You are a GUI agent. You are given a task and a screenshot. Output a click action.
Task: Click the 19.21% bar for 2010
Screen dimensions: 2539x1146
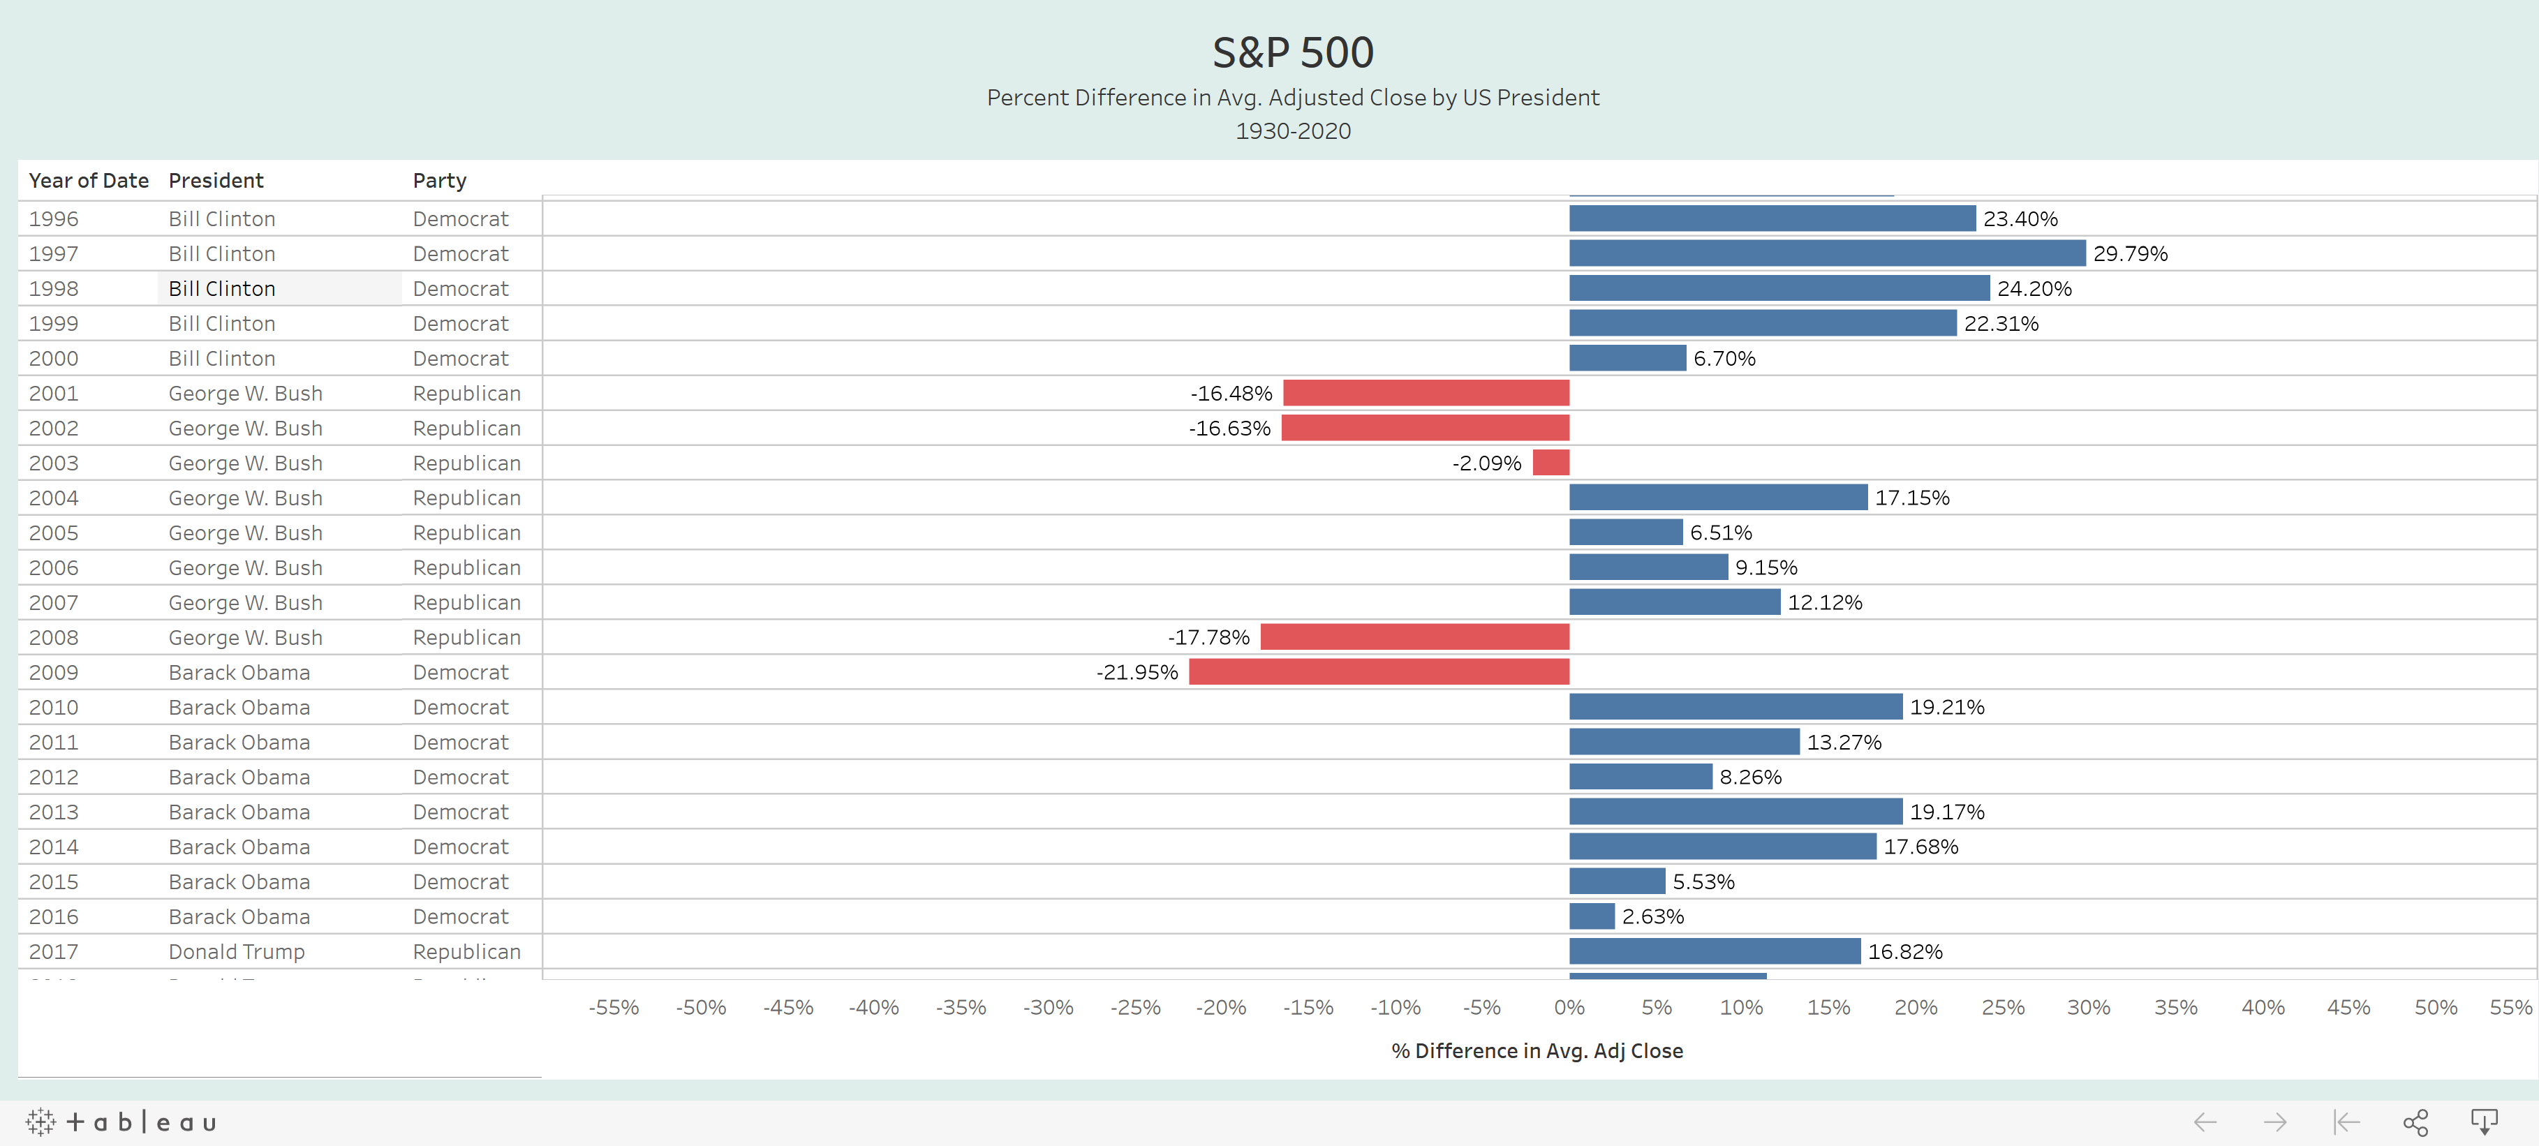pos(1735,706)
